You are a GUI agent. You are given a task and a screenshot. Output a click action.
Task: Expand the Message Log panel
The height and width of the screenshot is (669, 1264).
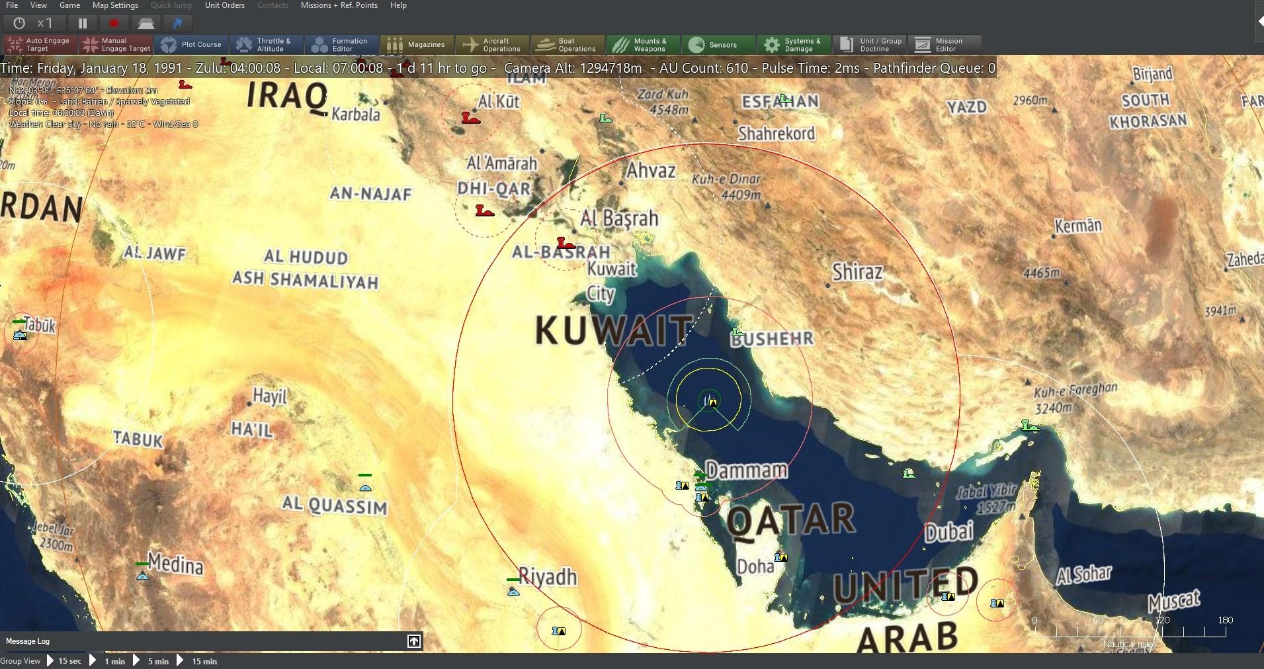click(x=414, y=641)
